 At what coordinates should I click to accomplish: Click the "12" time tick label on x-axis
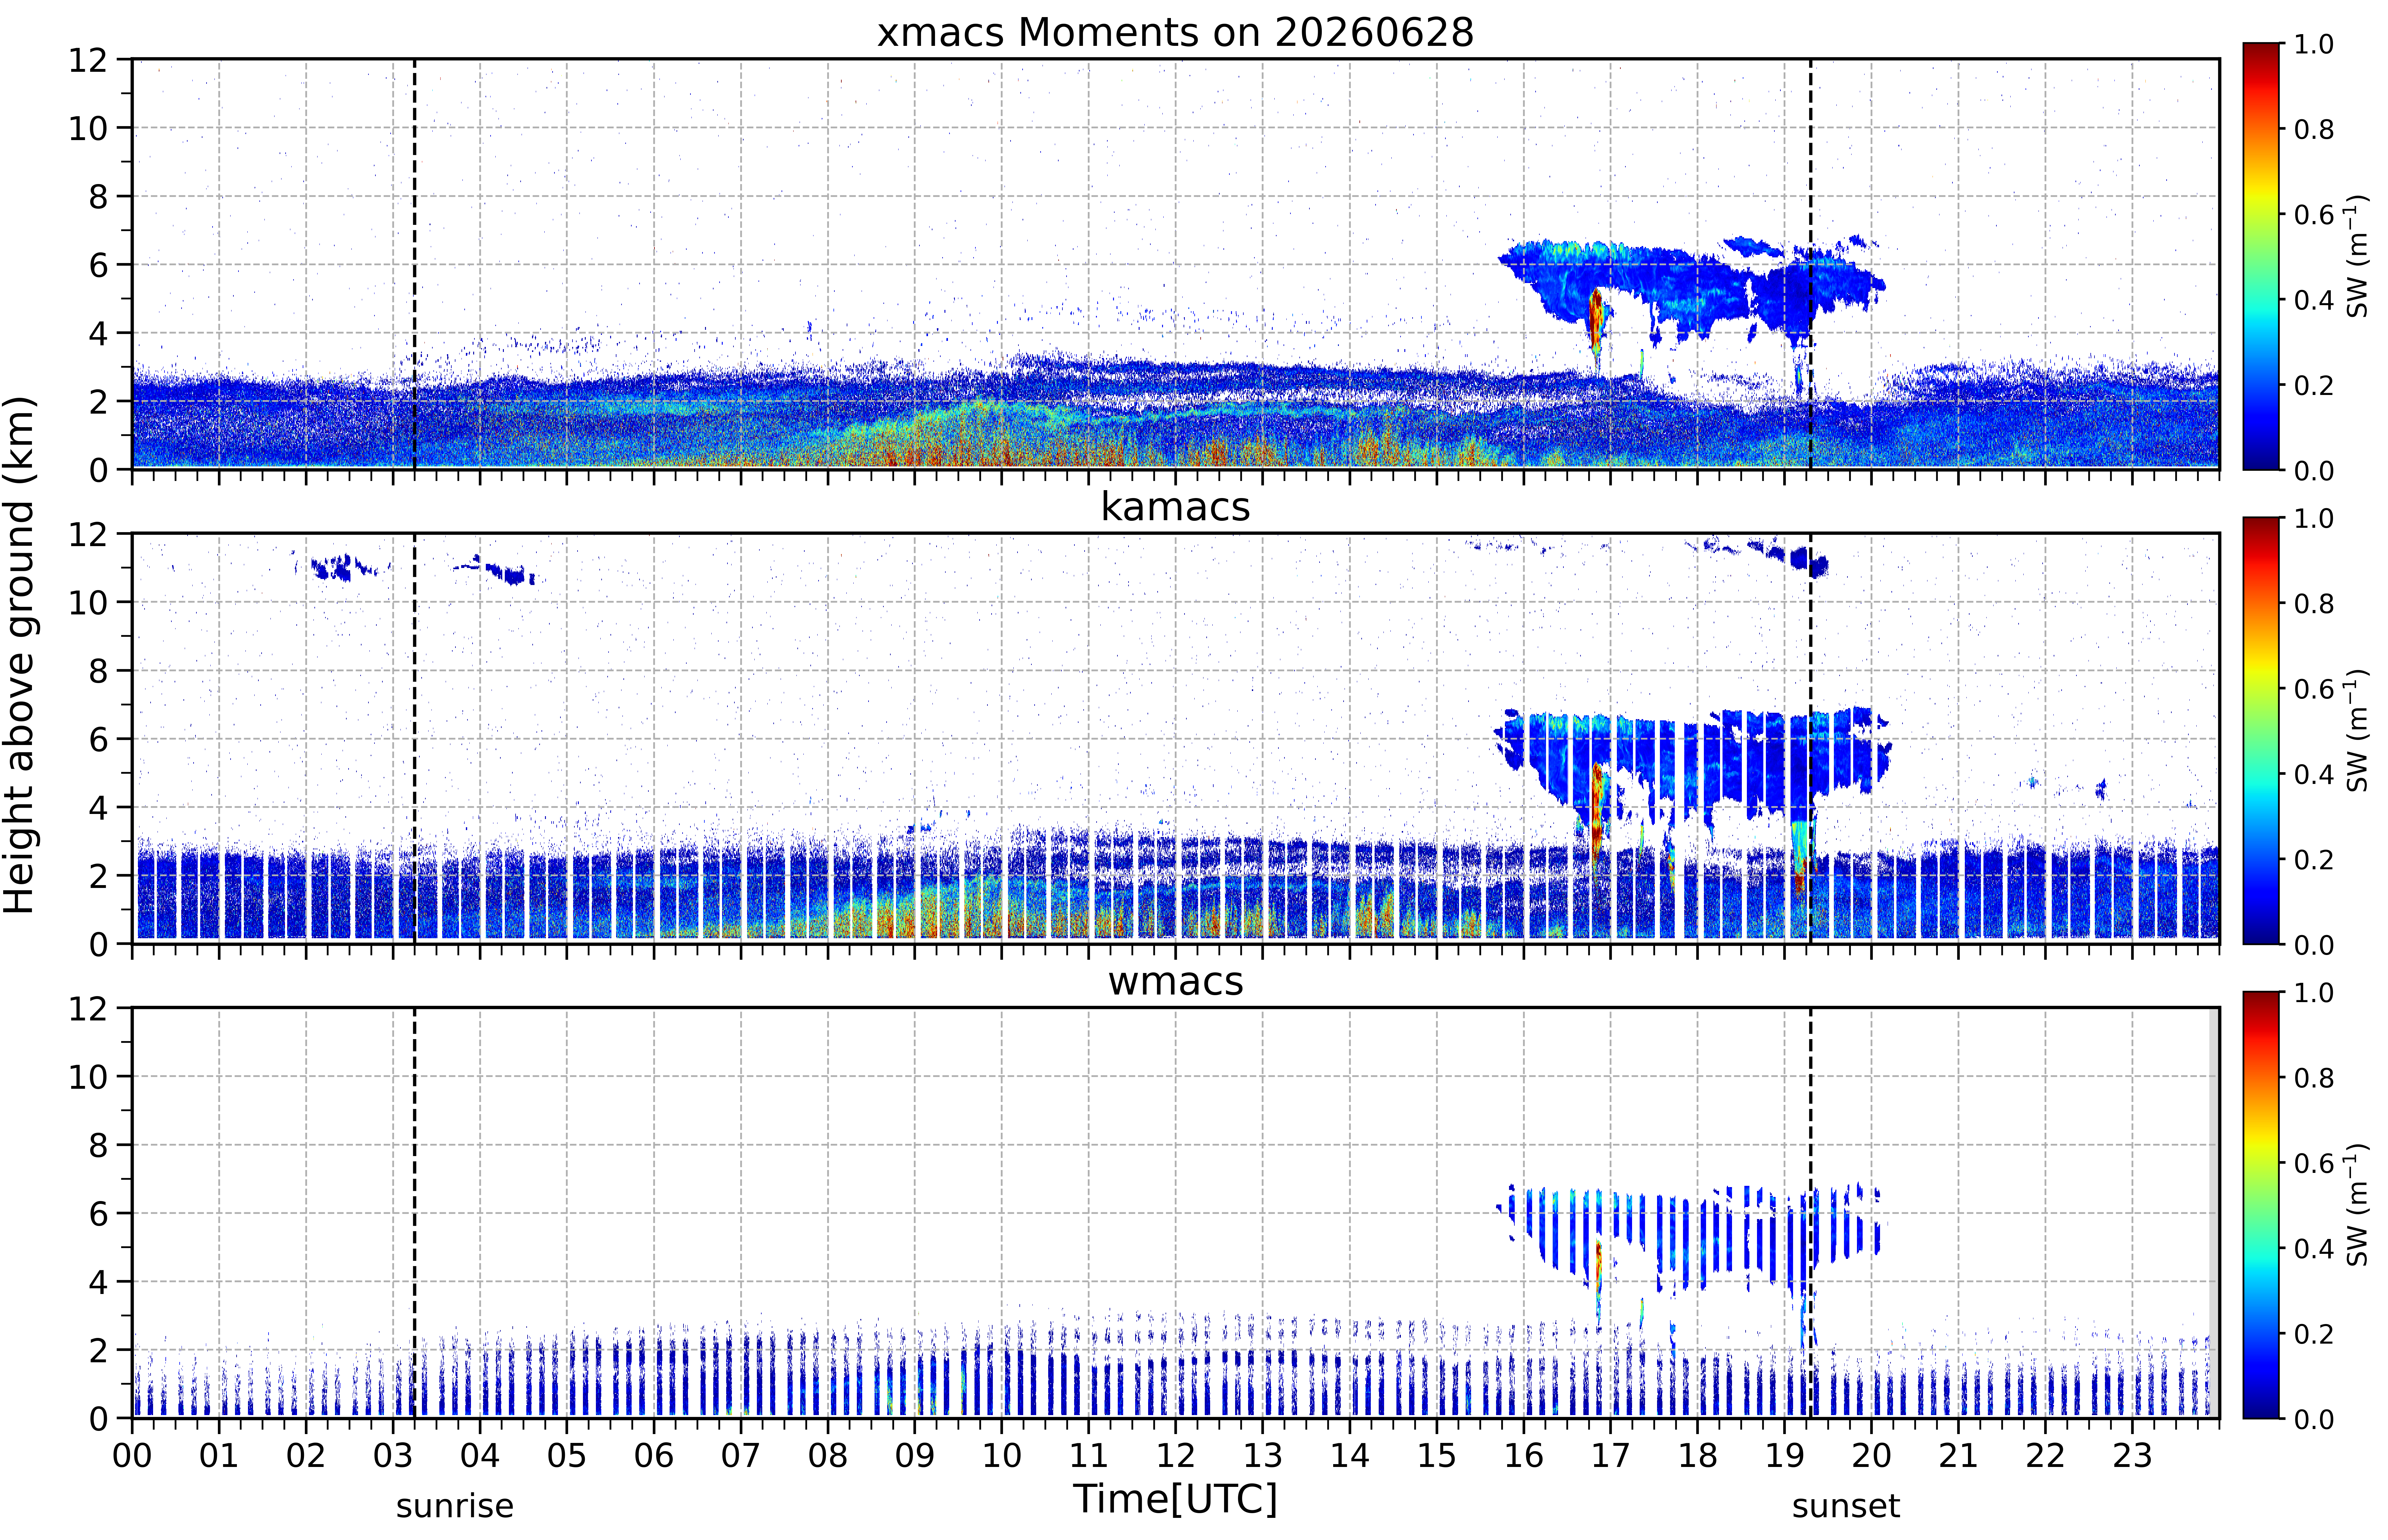(1176, 1456)
